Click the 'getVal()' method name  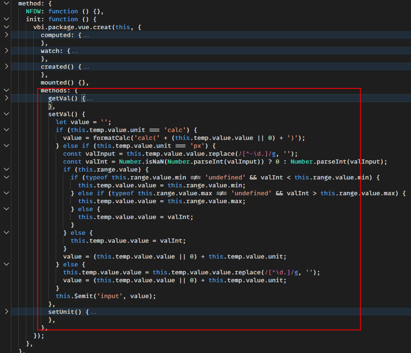pos(63,98)
